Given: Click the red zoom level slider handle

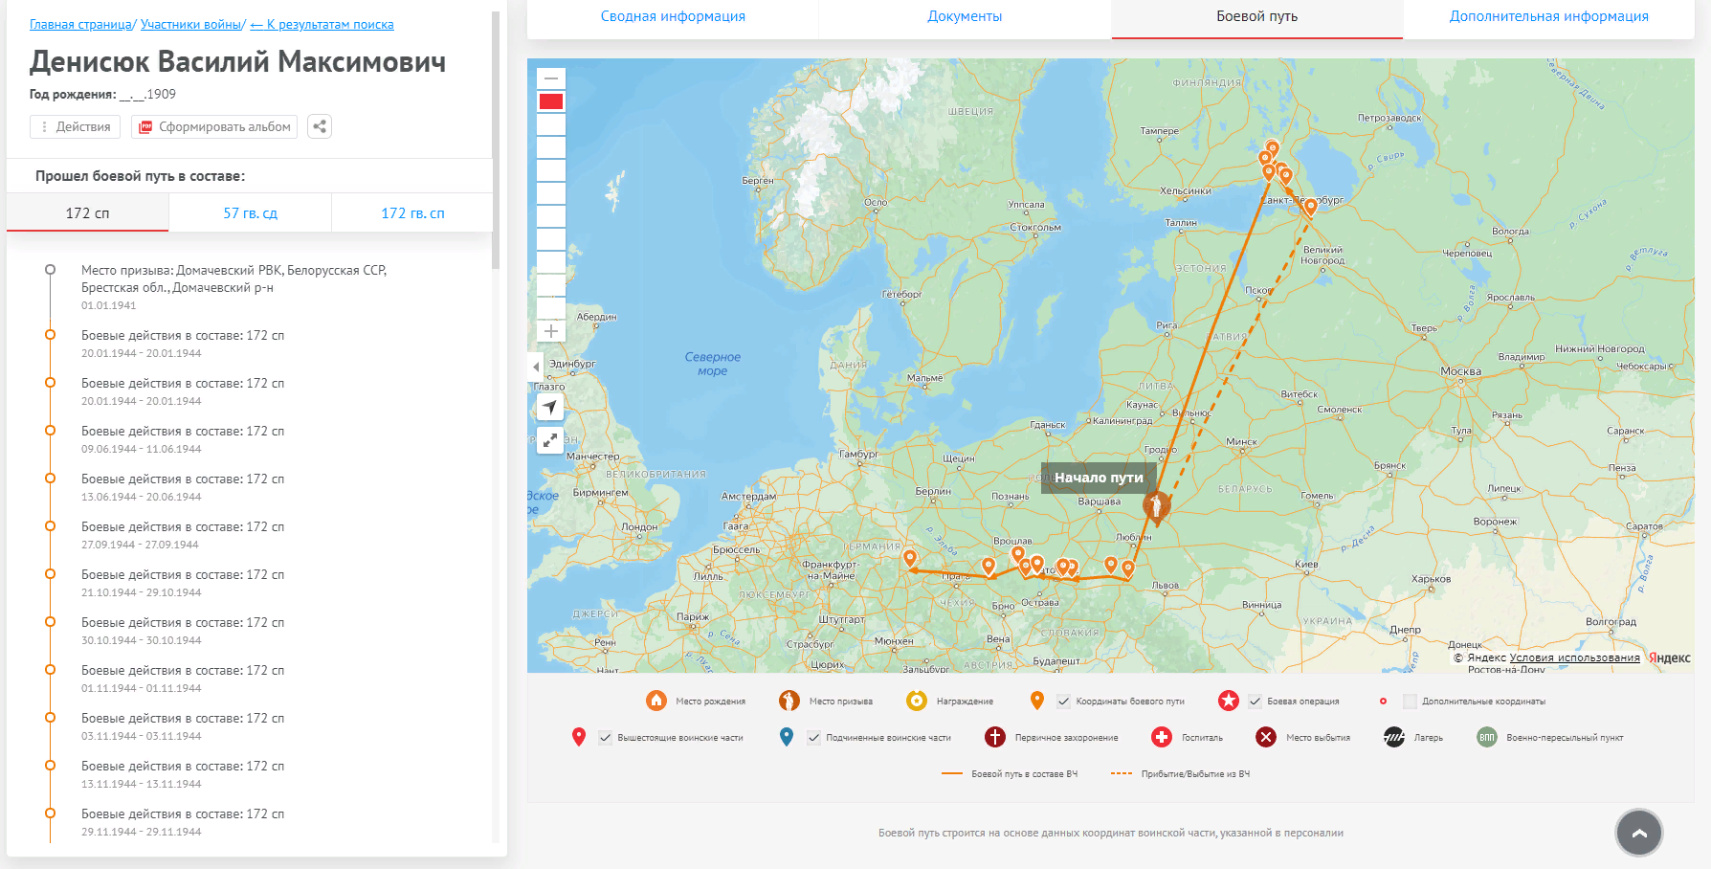Looking at the screenshot, I should coord(551,101).
